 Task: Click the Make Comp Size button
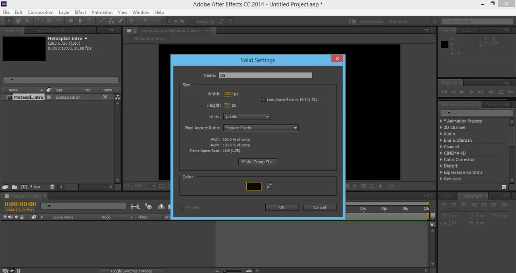pyautogui.click(x=258, y=162)
